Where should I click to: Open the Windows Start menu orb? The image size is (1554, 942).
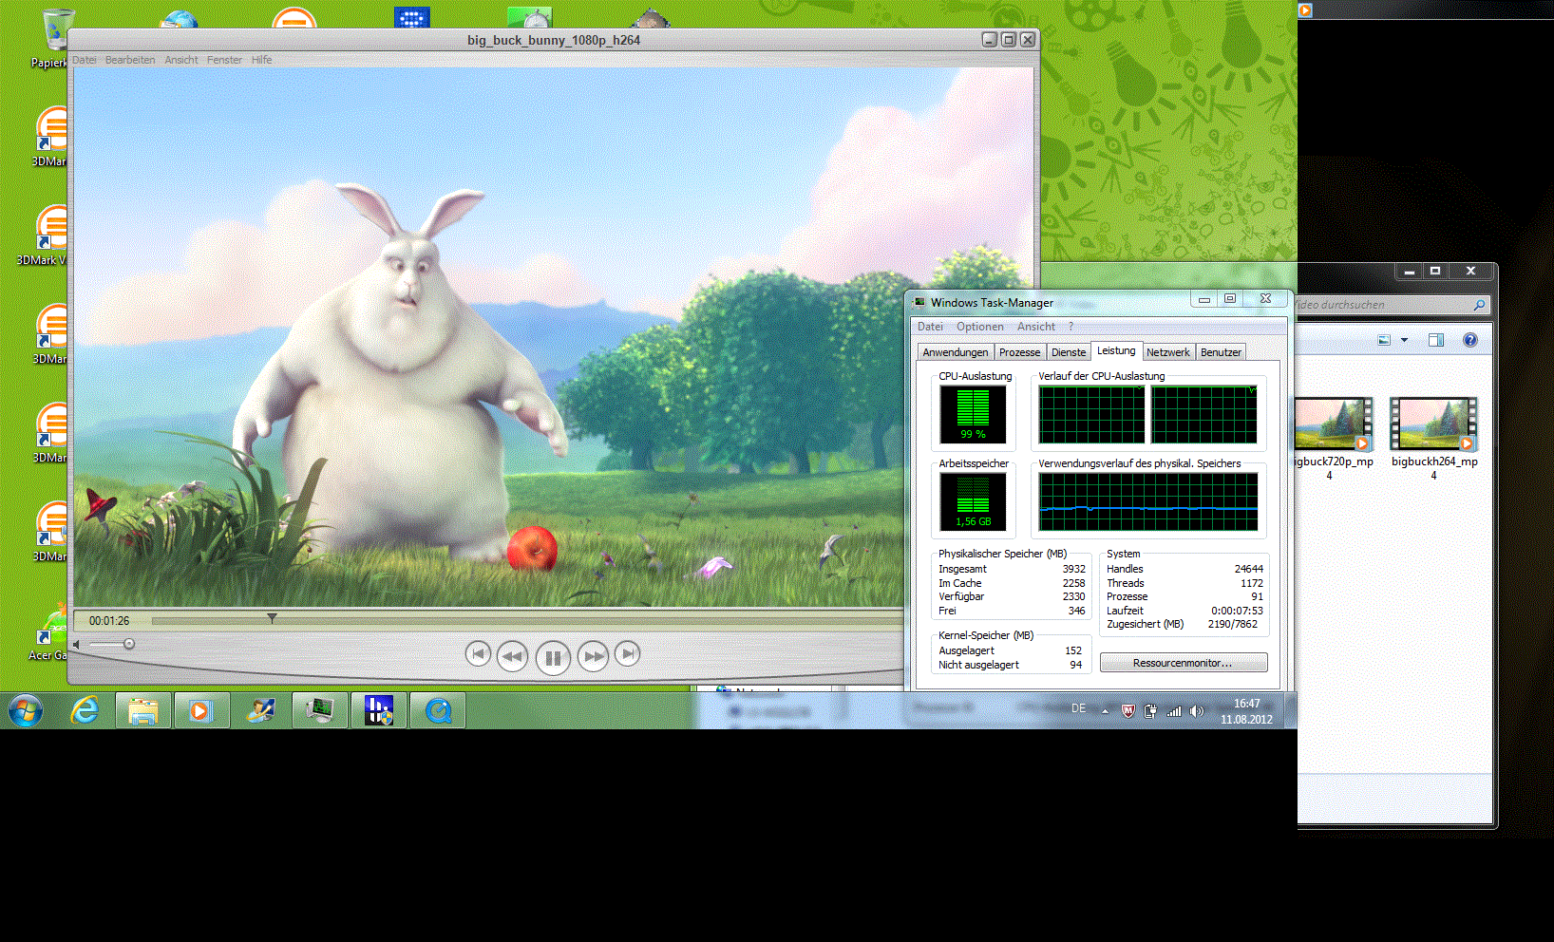pyautogui.click(x=26, y=709)
